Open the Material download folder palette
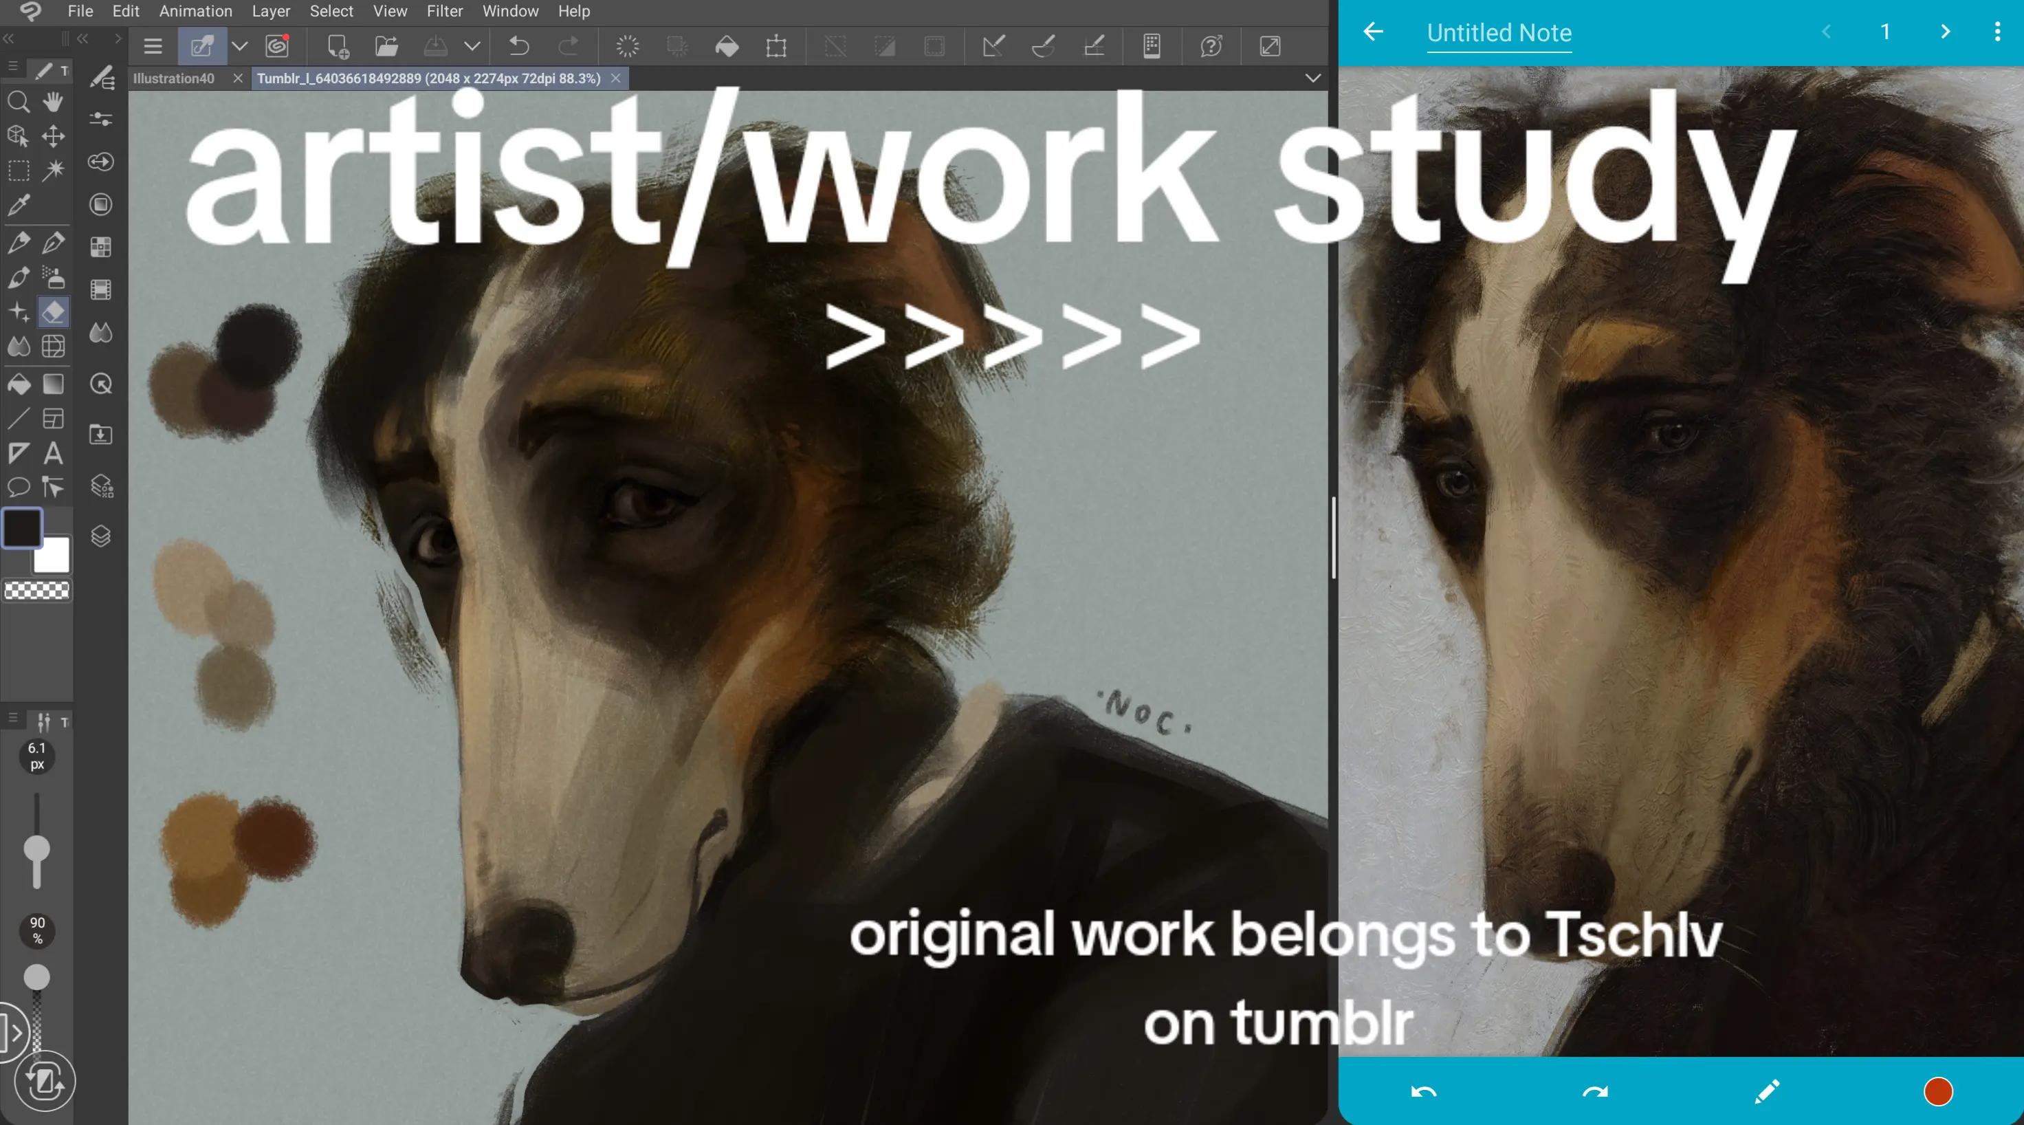The width and height of the screenshot is (2024, 1125). tap(101, 435)
